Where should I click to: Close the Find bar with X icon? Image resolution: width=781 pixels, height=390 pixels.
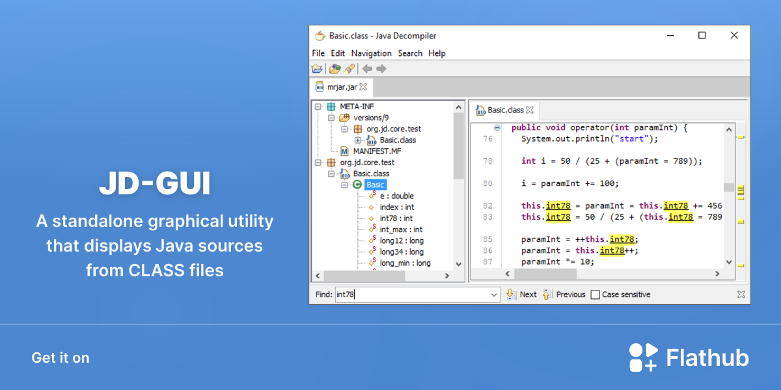(x=741, y=294)
